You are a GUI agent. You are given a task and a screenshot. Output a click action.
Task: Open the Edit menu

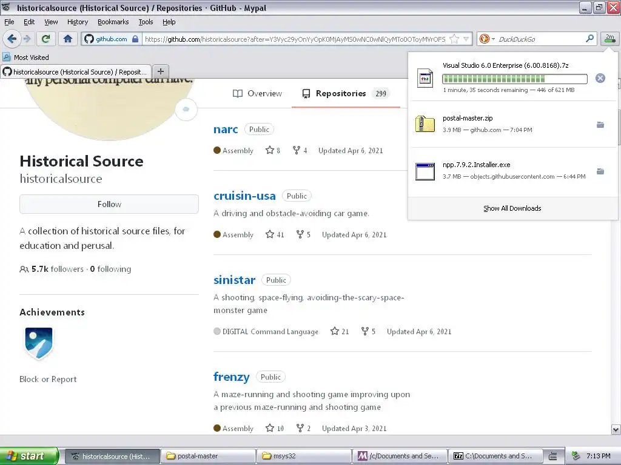point(29,22)
